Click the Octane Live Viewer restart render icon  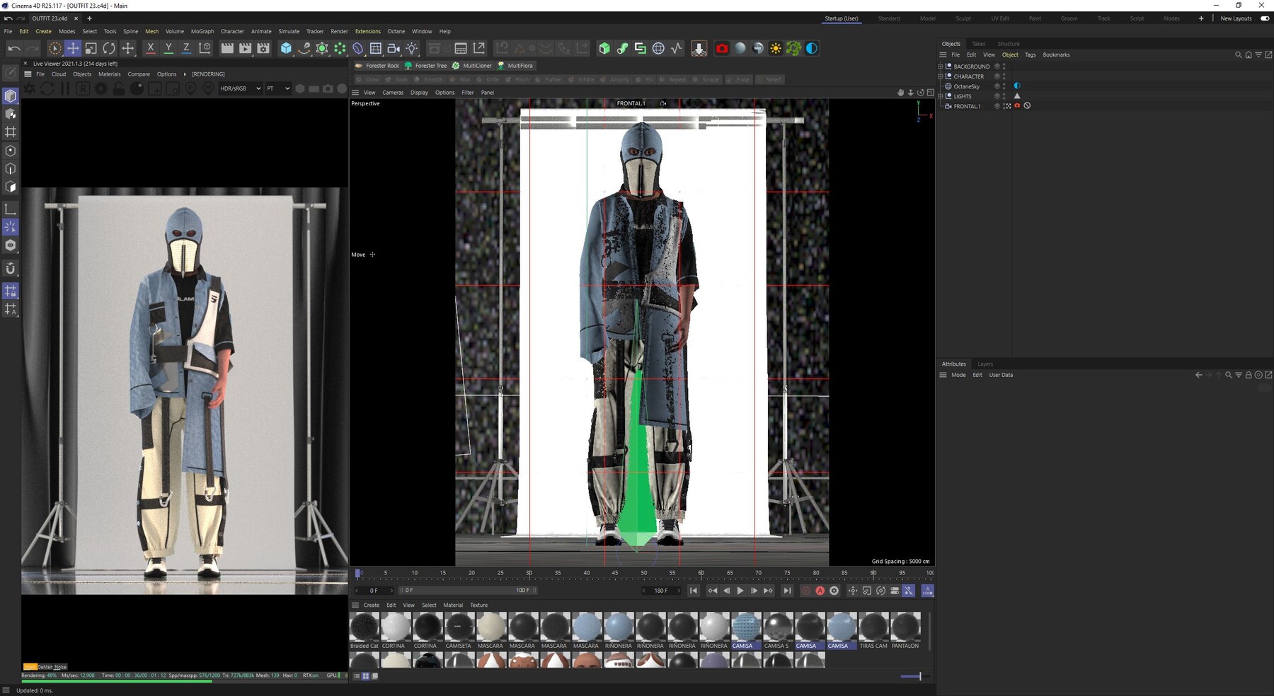coord(47,89)
